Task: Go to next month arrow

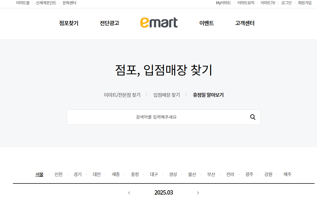Action: pyautogui.click(x=198, y=193)
